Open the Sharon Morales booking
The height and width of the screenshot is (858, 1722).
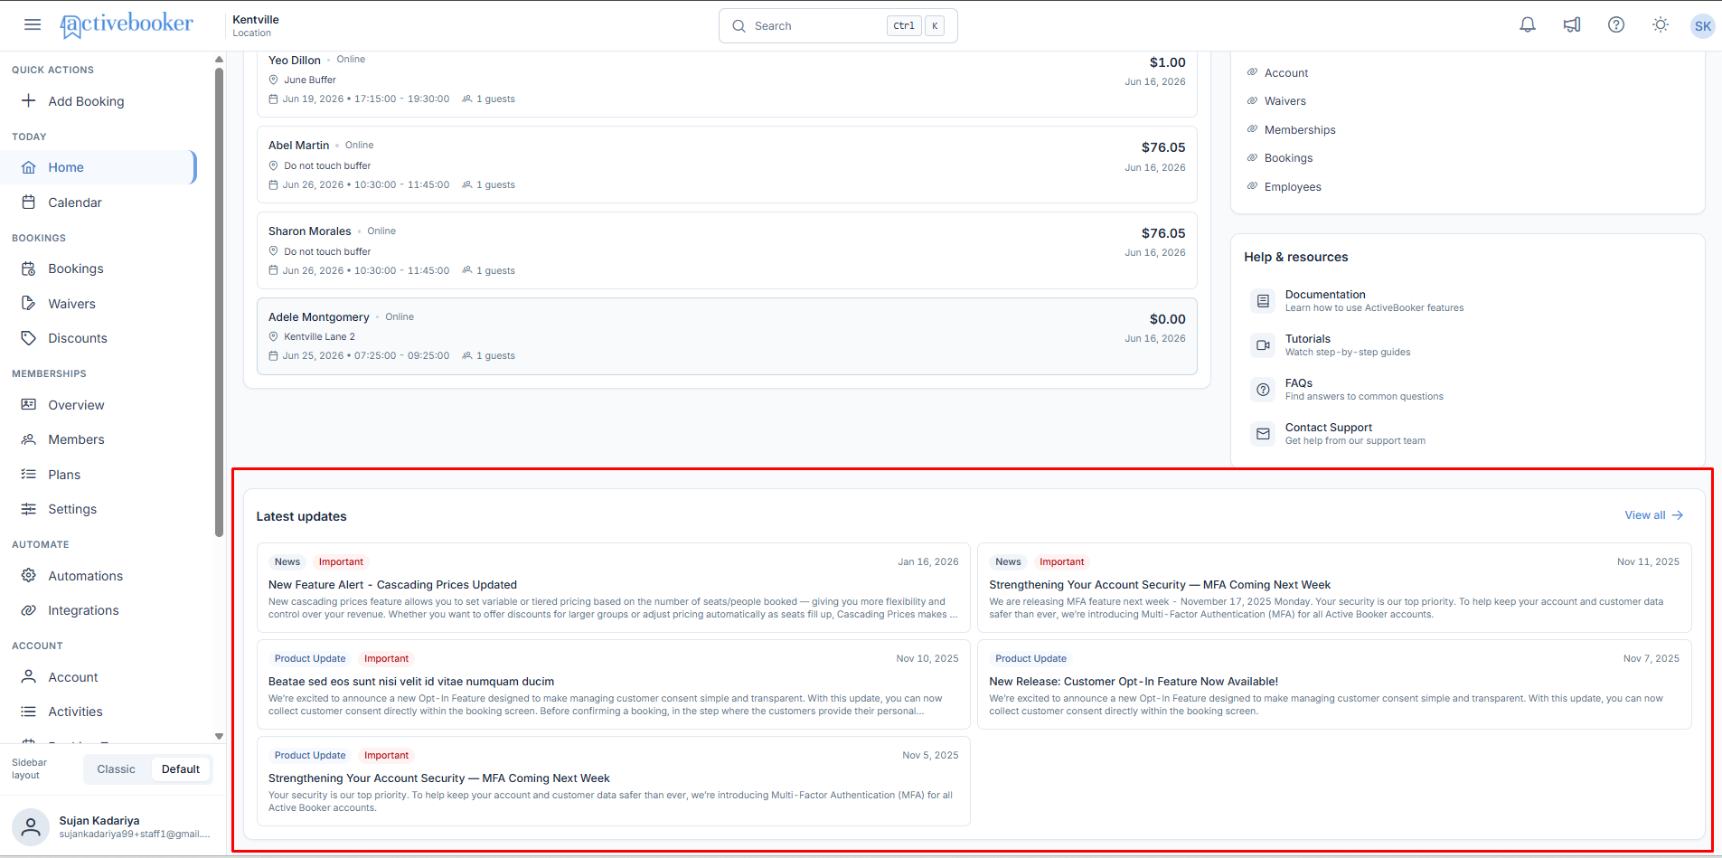point(727,250)
